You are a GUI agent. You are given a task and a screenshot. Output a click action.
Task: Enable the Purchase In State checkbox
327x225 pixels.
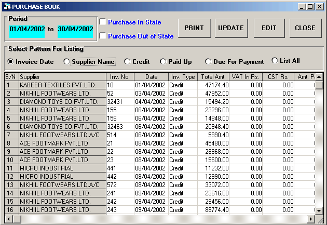tap(103, 22)
